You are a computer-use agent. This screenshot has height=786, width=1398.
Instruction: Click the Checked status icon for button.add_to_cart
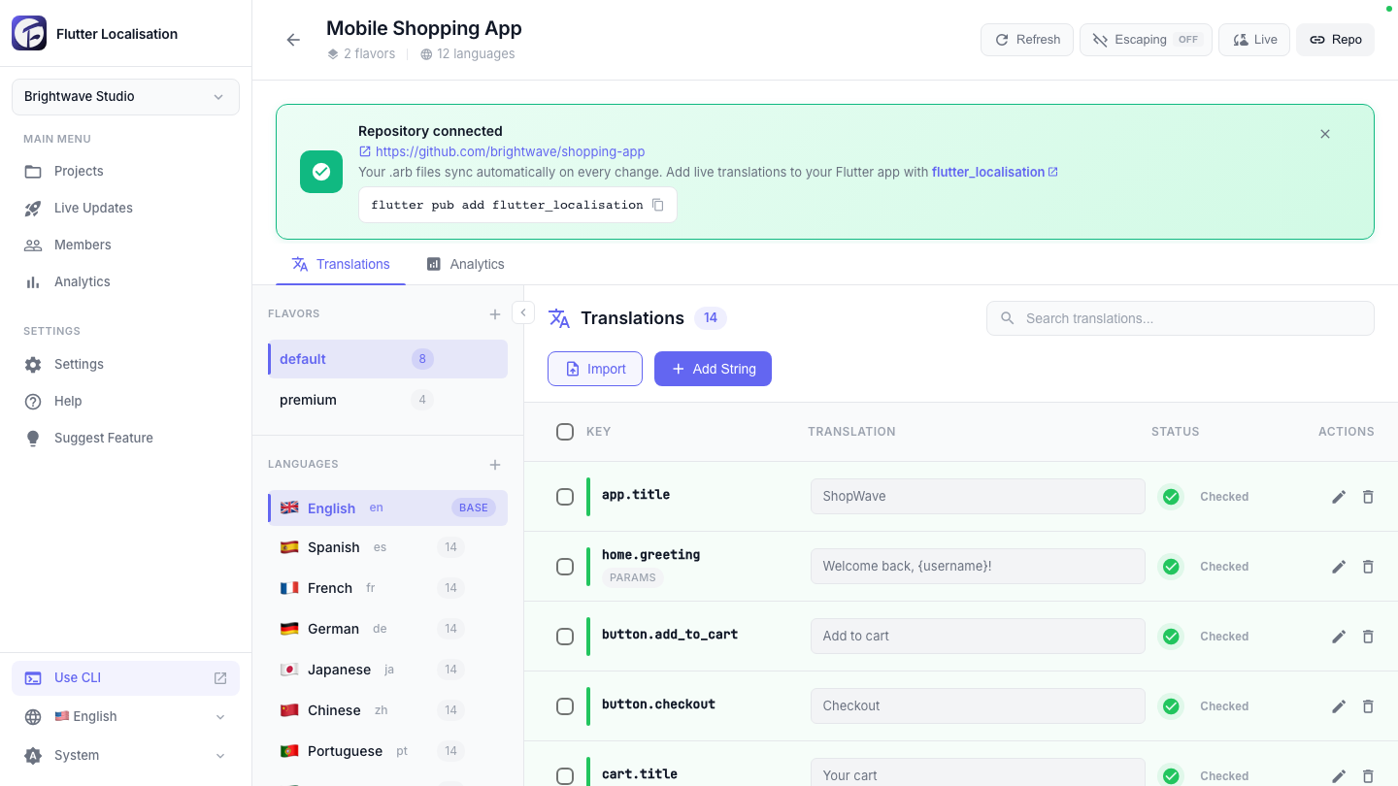(x=1171, y=637)
